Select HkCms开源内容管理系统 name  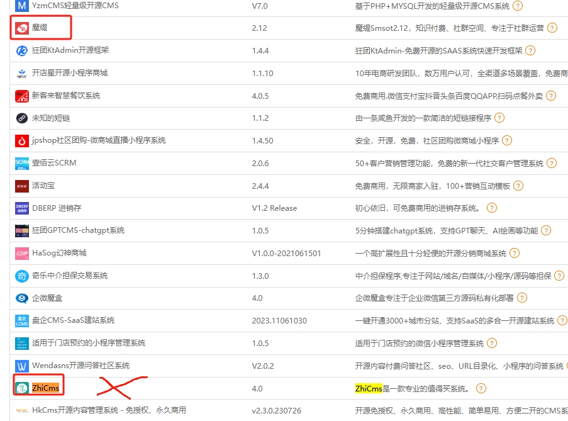click(x=109, y=410)
